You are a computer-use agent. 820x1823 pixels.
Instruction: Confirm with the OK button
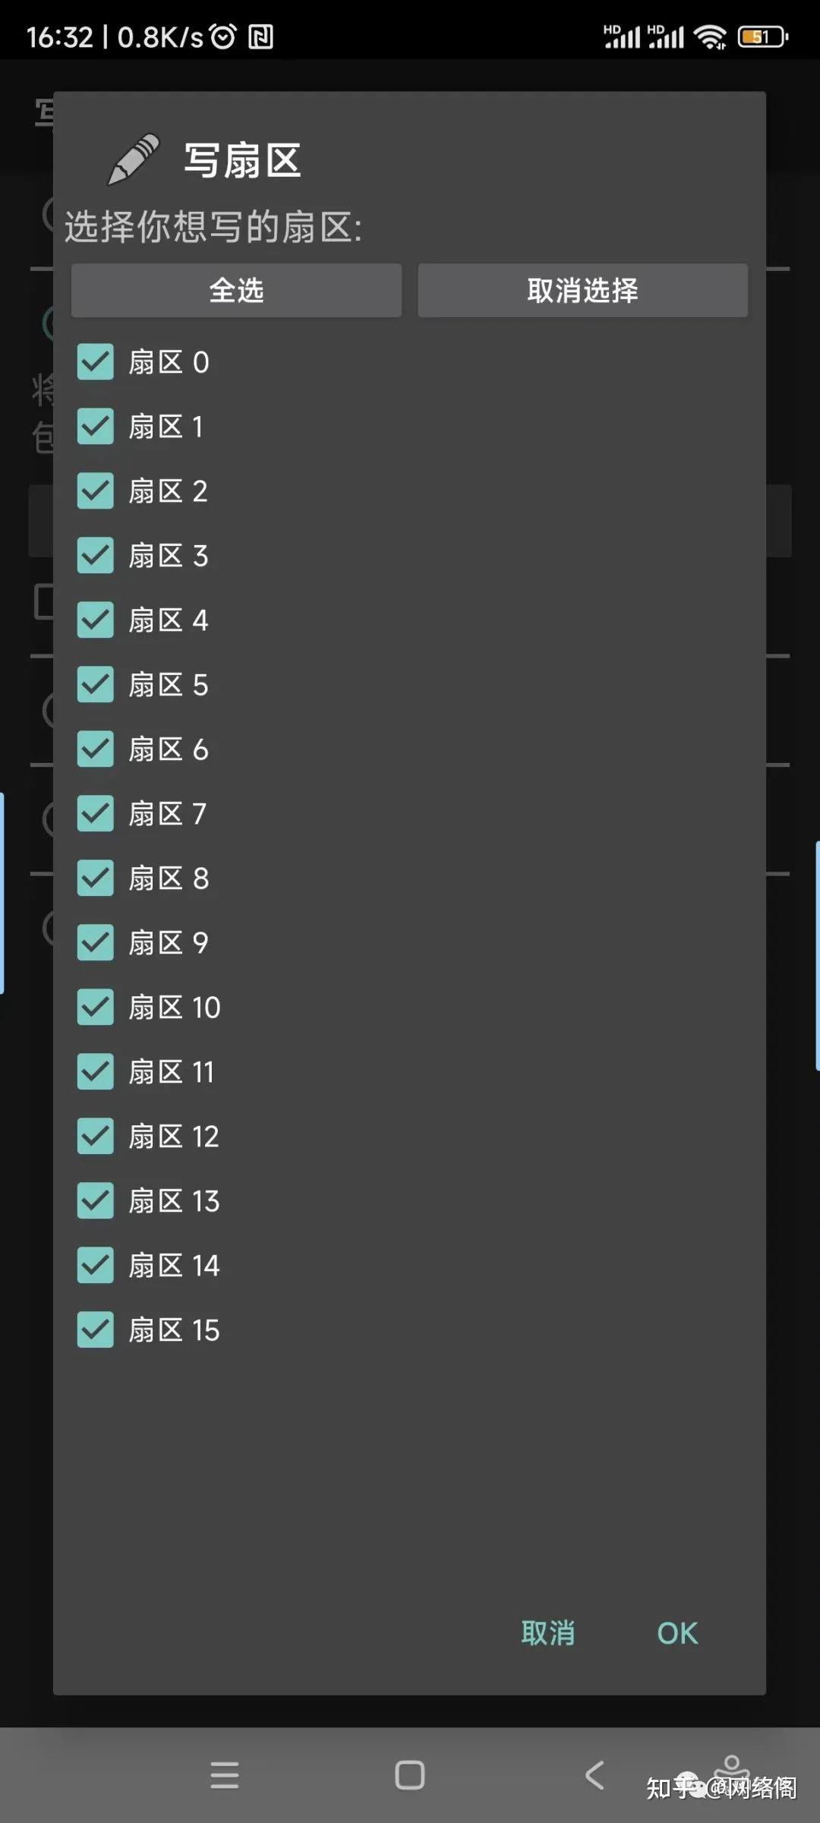tap(677, 1633)
